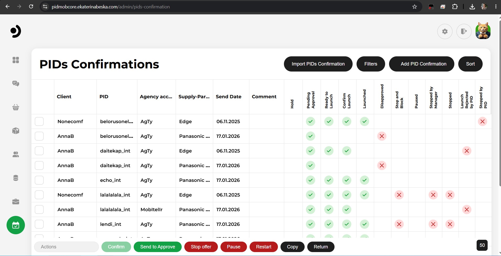Click Launched green check in echo_int row
The image size is (501, 256).
click(x=364, y=180)
